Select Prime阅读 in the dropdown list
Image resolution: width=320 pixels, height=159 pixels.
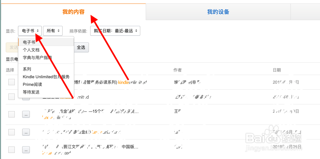pyautogui.click(x=32, y=85)
